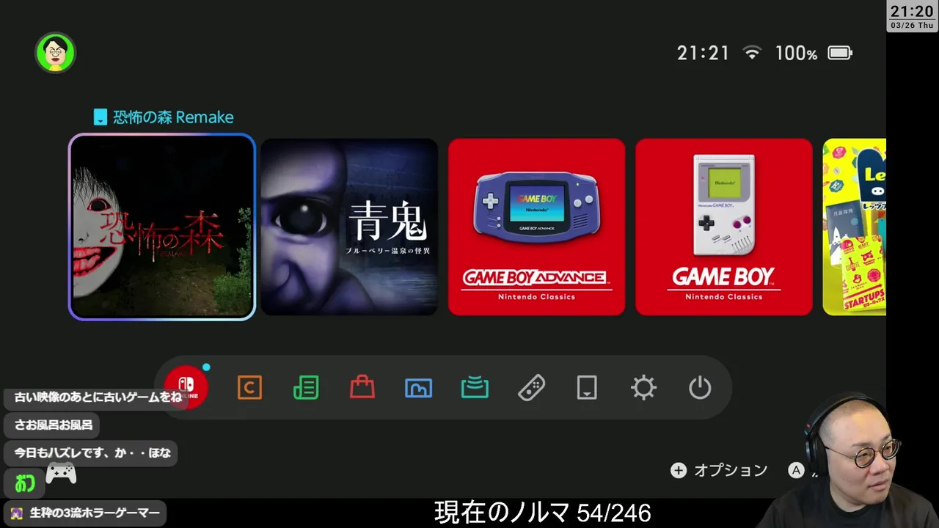
Task: Open Game Boy Advance Nintendo Classics tile
Action: click(x=536, y=227)
